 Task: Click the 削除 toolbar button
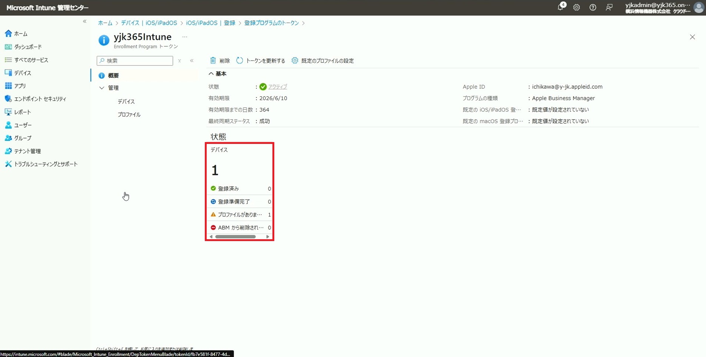tap(220, 61)
